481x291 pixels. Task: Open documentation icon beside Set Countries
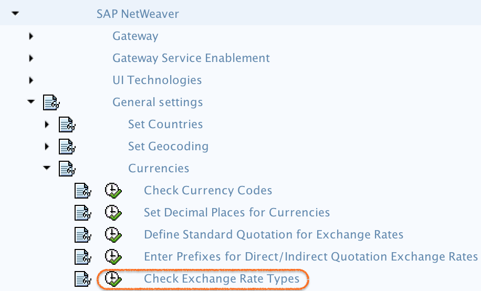pos(67,124)
